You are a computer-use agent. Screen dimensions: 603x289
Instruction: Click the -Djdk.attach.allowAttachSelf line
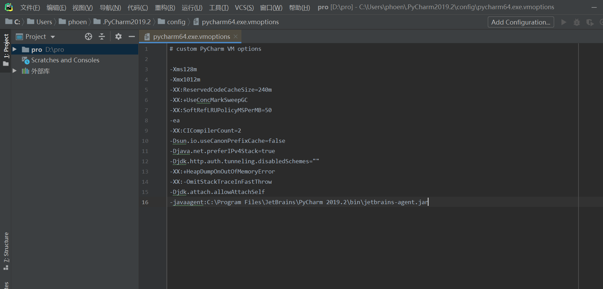(x=217, y=192)
